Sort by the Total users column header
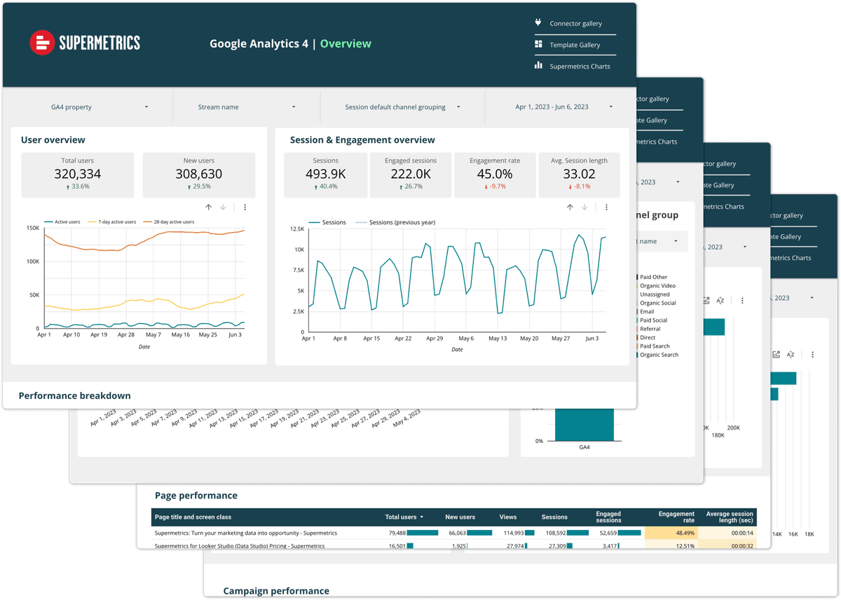 click(404, 517)
